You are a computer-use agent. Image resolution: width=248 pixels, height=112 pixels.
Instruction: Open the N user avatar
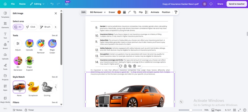[x=205, y=4]
